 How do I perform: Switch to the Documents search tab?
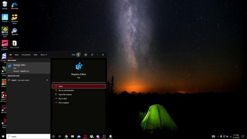26,55
